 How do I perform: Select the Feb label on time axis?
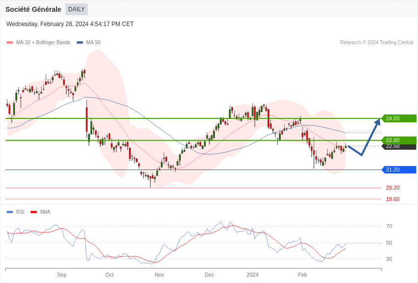[302, 275]
